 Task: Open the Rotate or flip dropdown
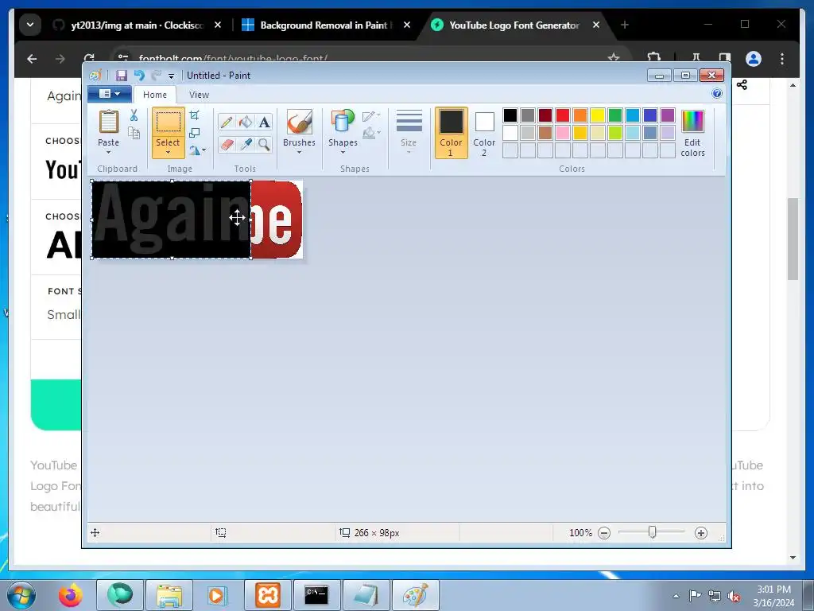[x=197, y=150]
